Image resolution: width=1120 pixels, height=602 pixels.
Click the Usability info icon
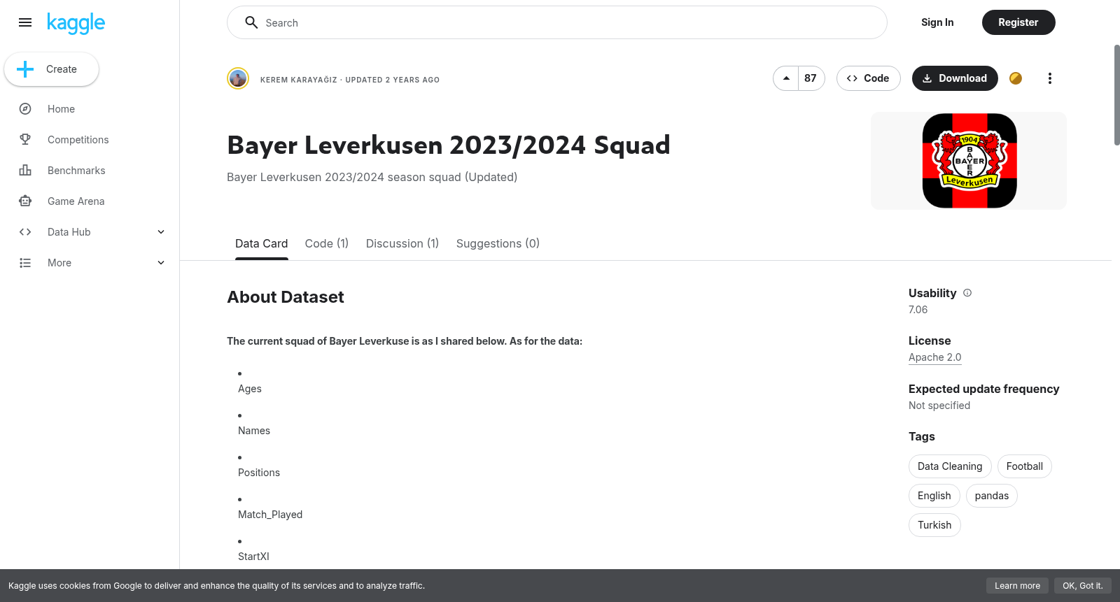click(967, 293)
